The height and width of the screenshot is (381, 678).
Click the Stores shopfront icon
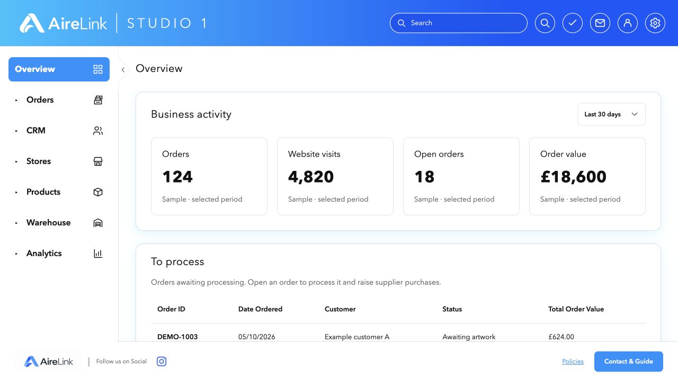98,161
